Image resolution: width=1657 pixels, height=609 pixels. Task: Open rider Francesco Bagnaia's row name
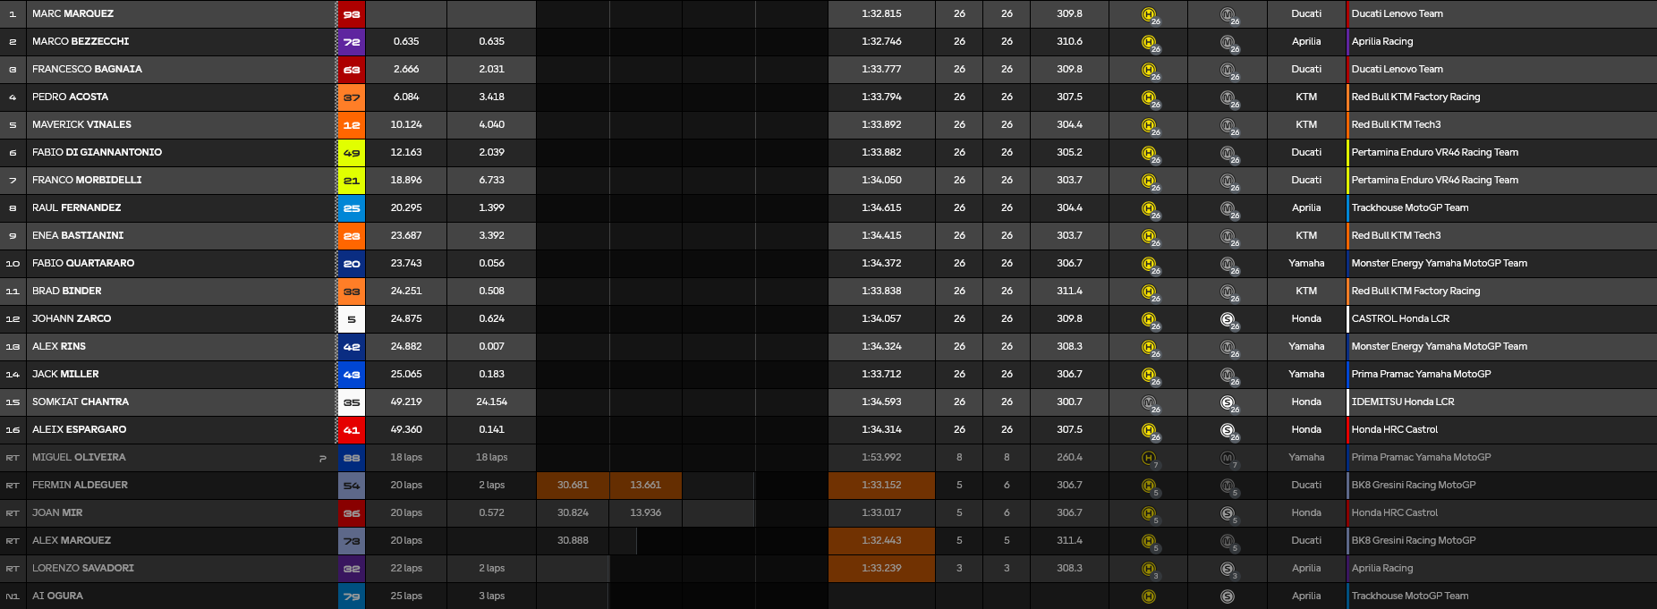tap(87, 69)
